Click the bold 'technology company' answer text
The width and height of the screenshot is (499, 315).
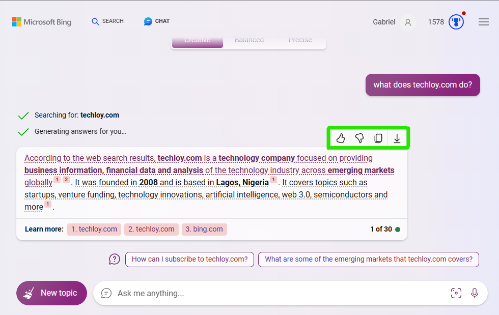coord(257,158)
